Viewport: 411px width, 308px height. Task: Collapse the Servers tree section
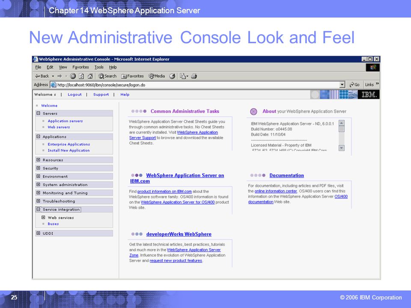[x=39, y=113]
